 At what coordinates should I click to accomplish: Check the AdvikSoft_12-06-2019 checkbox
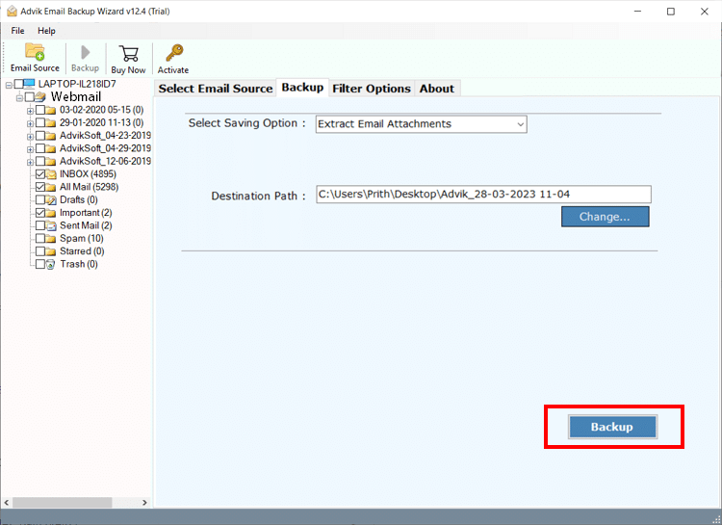(40, 161)
